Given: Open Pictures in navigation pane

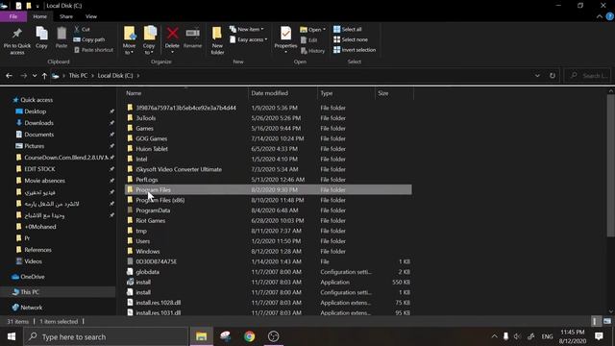Looking at the screenshot, I should click(35, 146).
